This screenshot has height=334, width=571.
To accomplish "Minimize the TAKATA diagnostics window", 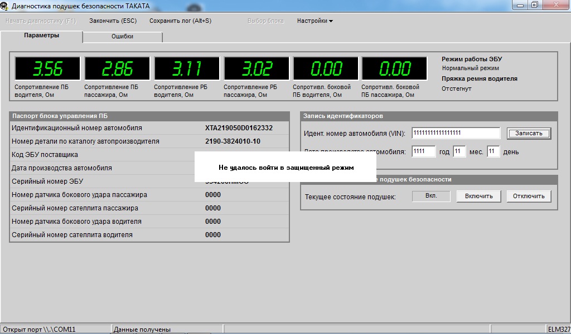I will pos(520,5).
